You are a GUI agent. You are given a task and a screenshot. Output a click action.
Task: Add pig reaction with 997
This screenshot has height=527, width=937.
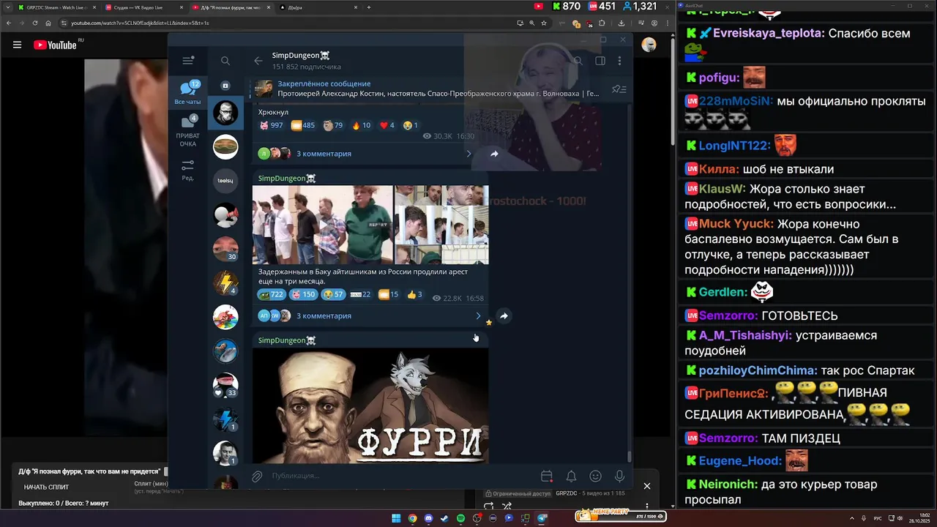pos(271,125)
